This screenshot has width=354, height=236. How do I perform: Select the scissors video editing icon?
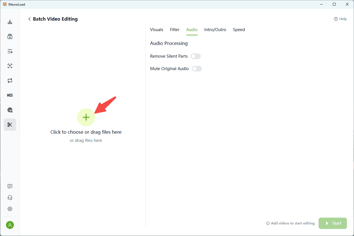(x=10, y=125)
